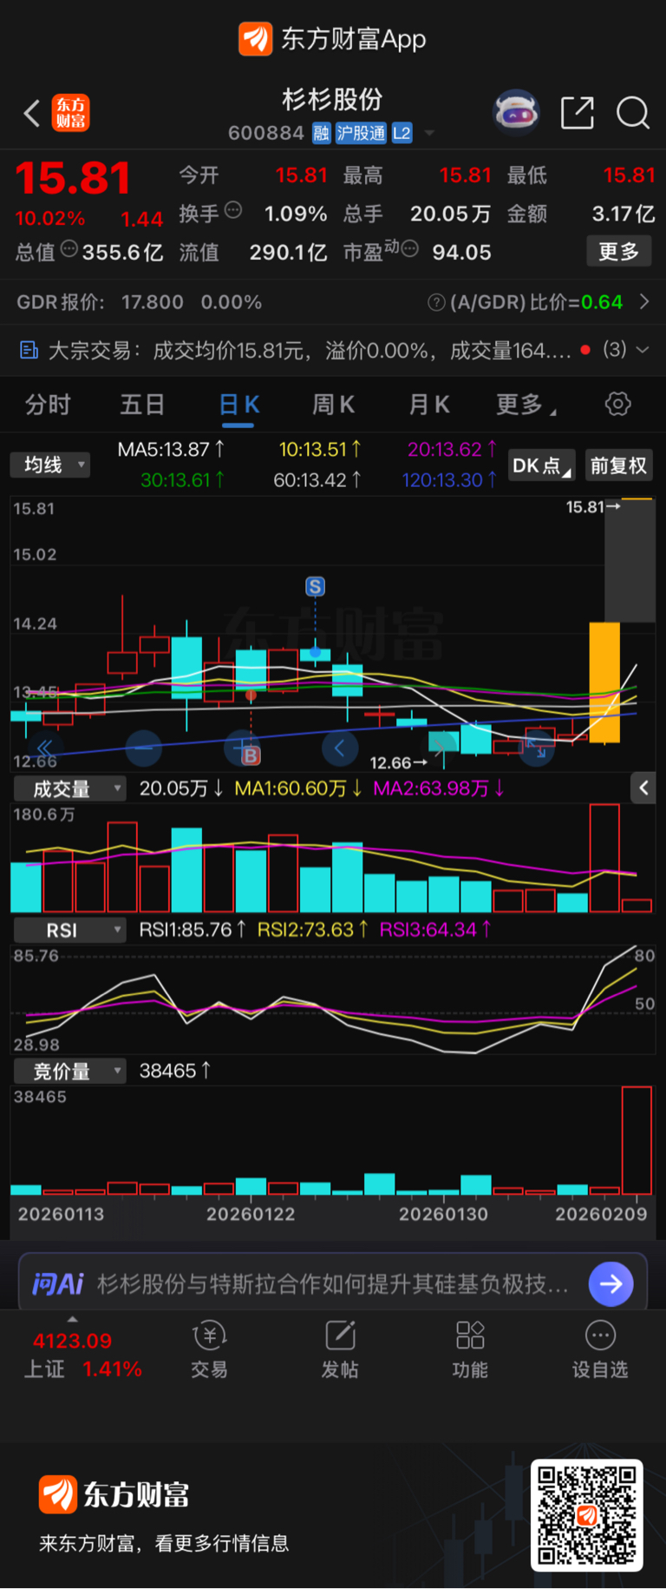This screenshot has height=1589, width=666.
Task: Tap the 沪股通 badge
Action: [361, 133]
